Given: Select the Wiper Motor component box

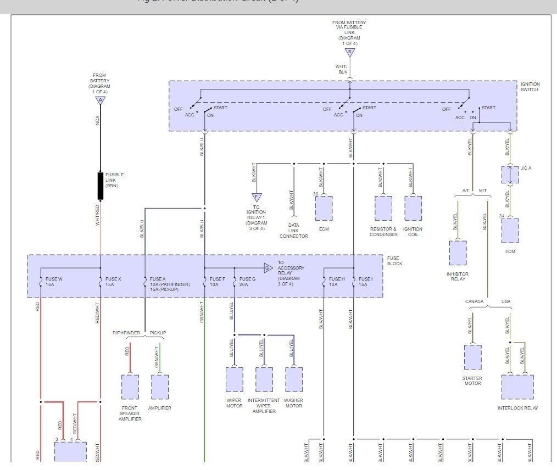Looking at the screenshot, I should point(235,379).
